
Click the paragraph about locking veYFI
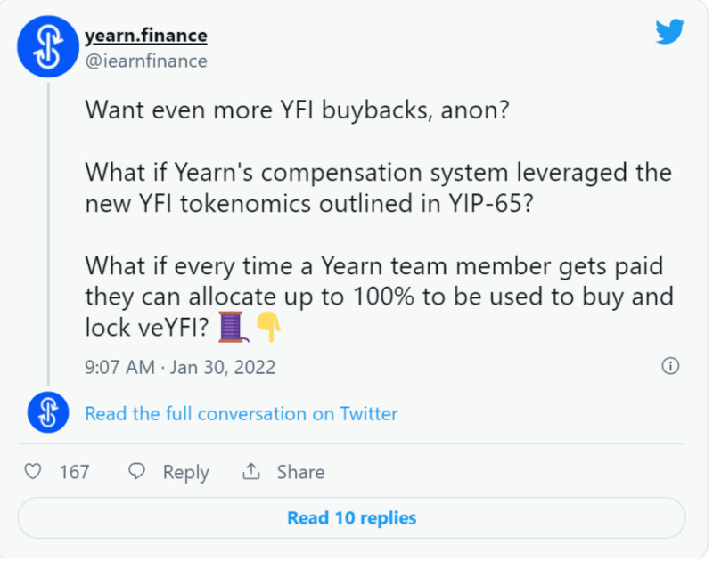379,297
